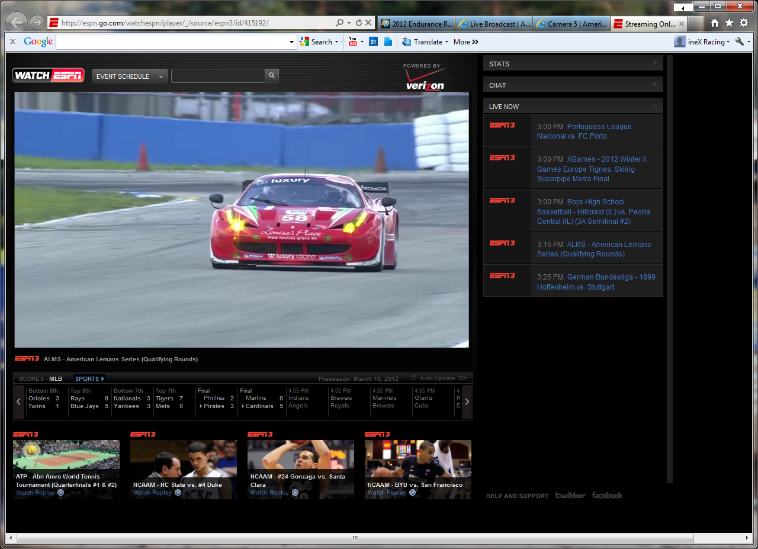
Task: Open the browser Home icon
Action: click(715, 23)
